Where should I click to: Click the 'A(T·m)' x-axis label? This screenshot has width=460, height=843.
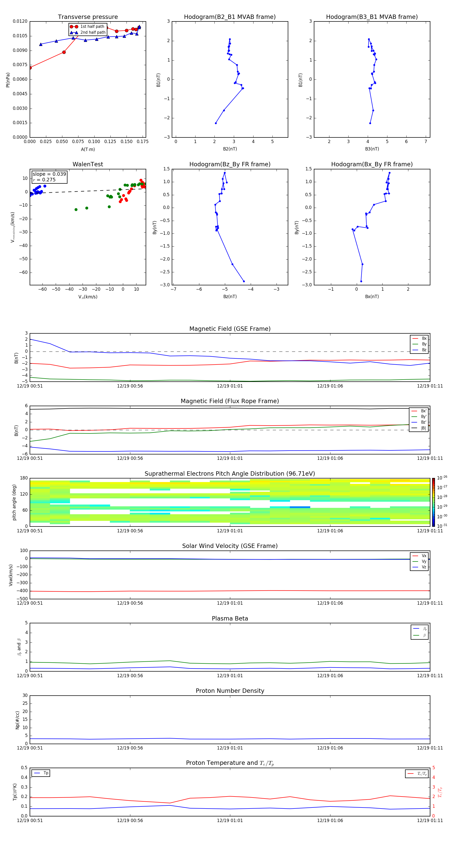[88, 149]
